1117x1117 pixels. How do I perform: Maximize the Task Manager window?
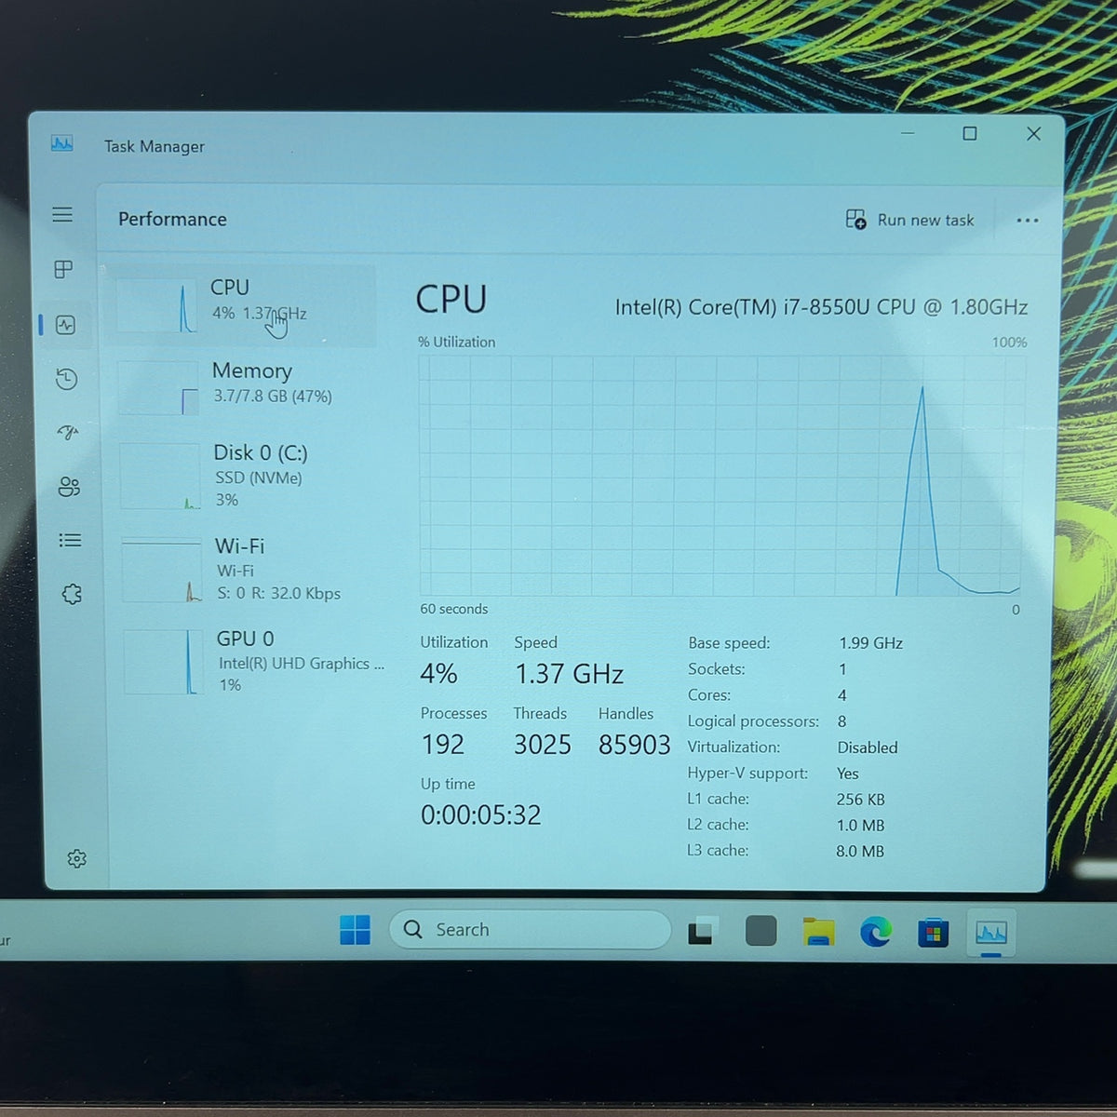click(970, 134)
